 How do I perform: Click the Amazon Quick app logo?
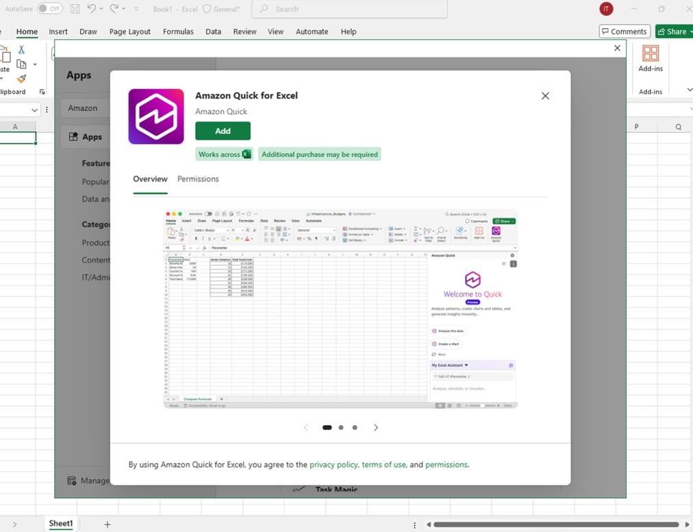(x=156, y=116)
